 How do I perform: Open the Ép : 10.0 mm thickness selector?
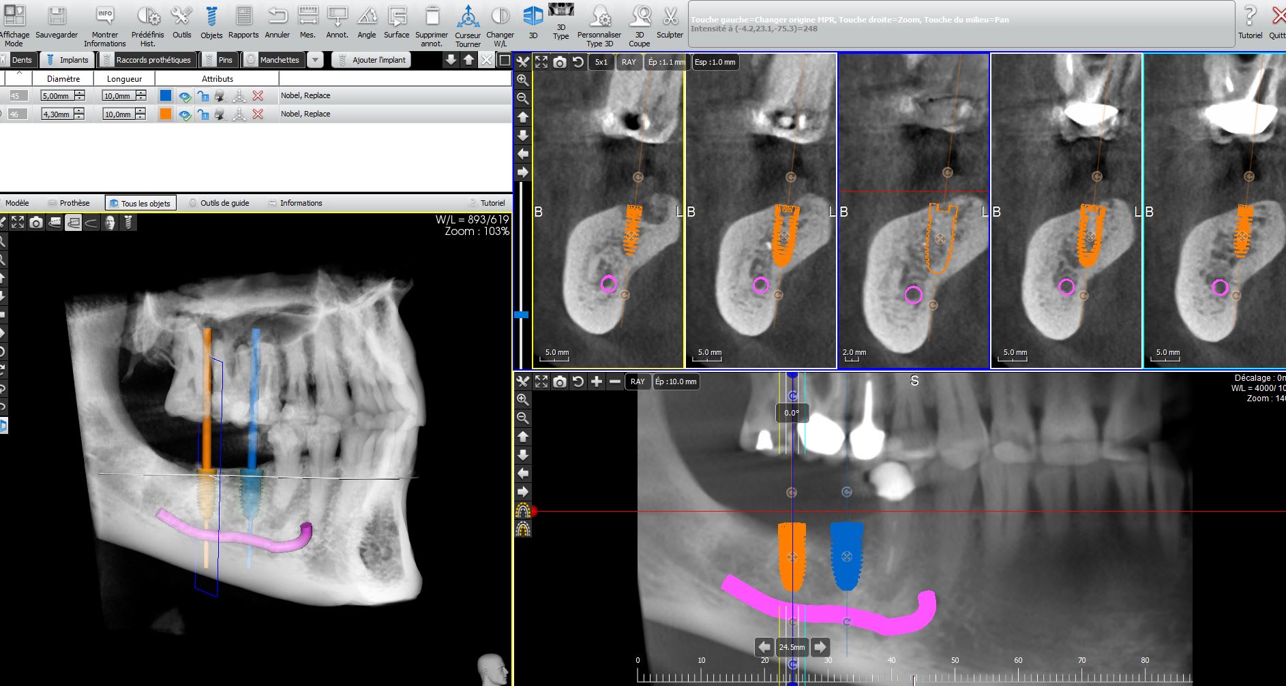click(x=676, y=382)
